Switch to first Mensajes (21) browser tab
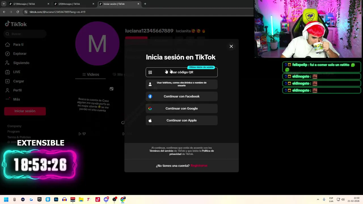The height and width of the screenshot is (204, 363). (28, 4)
